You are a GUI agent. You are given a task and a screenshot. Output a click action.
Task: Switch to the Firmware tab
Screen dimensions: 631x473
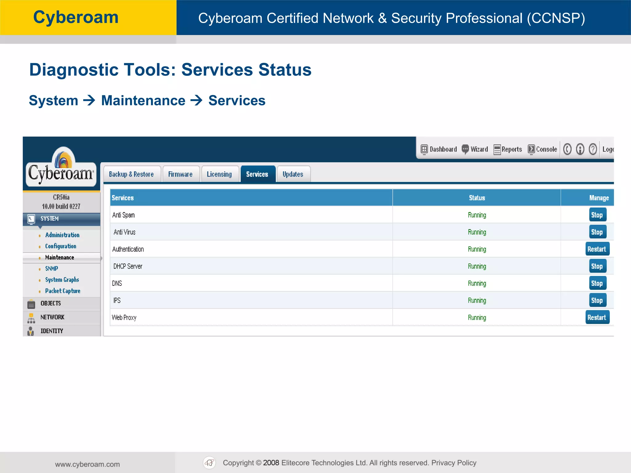pyautogui.click(x=181, y=174)
